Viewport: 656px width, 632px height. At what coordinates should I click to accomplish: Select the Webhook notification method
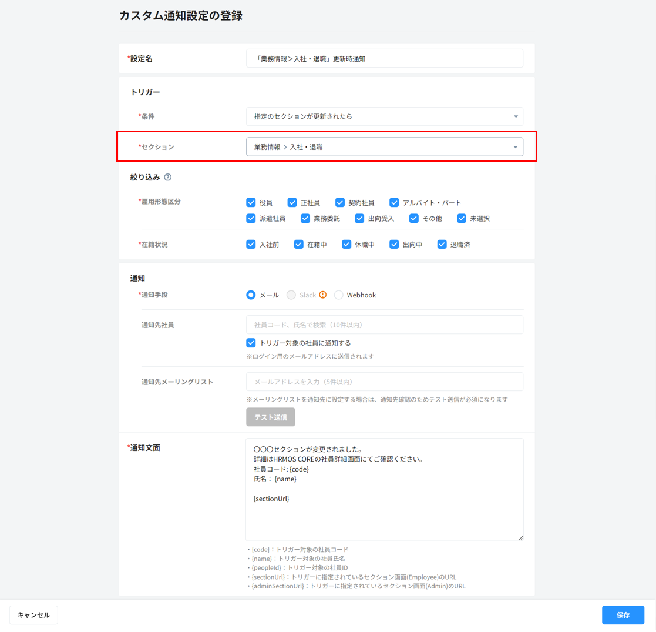pos(339,295)
